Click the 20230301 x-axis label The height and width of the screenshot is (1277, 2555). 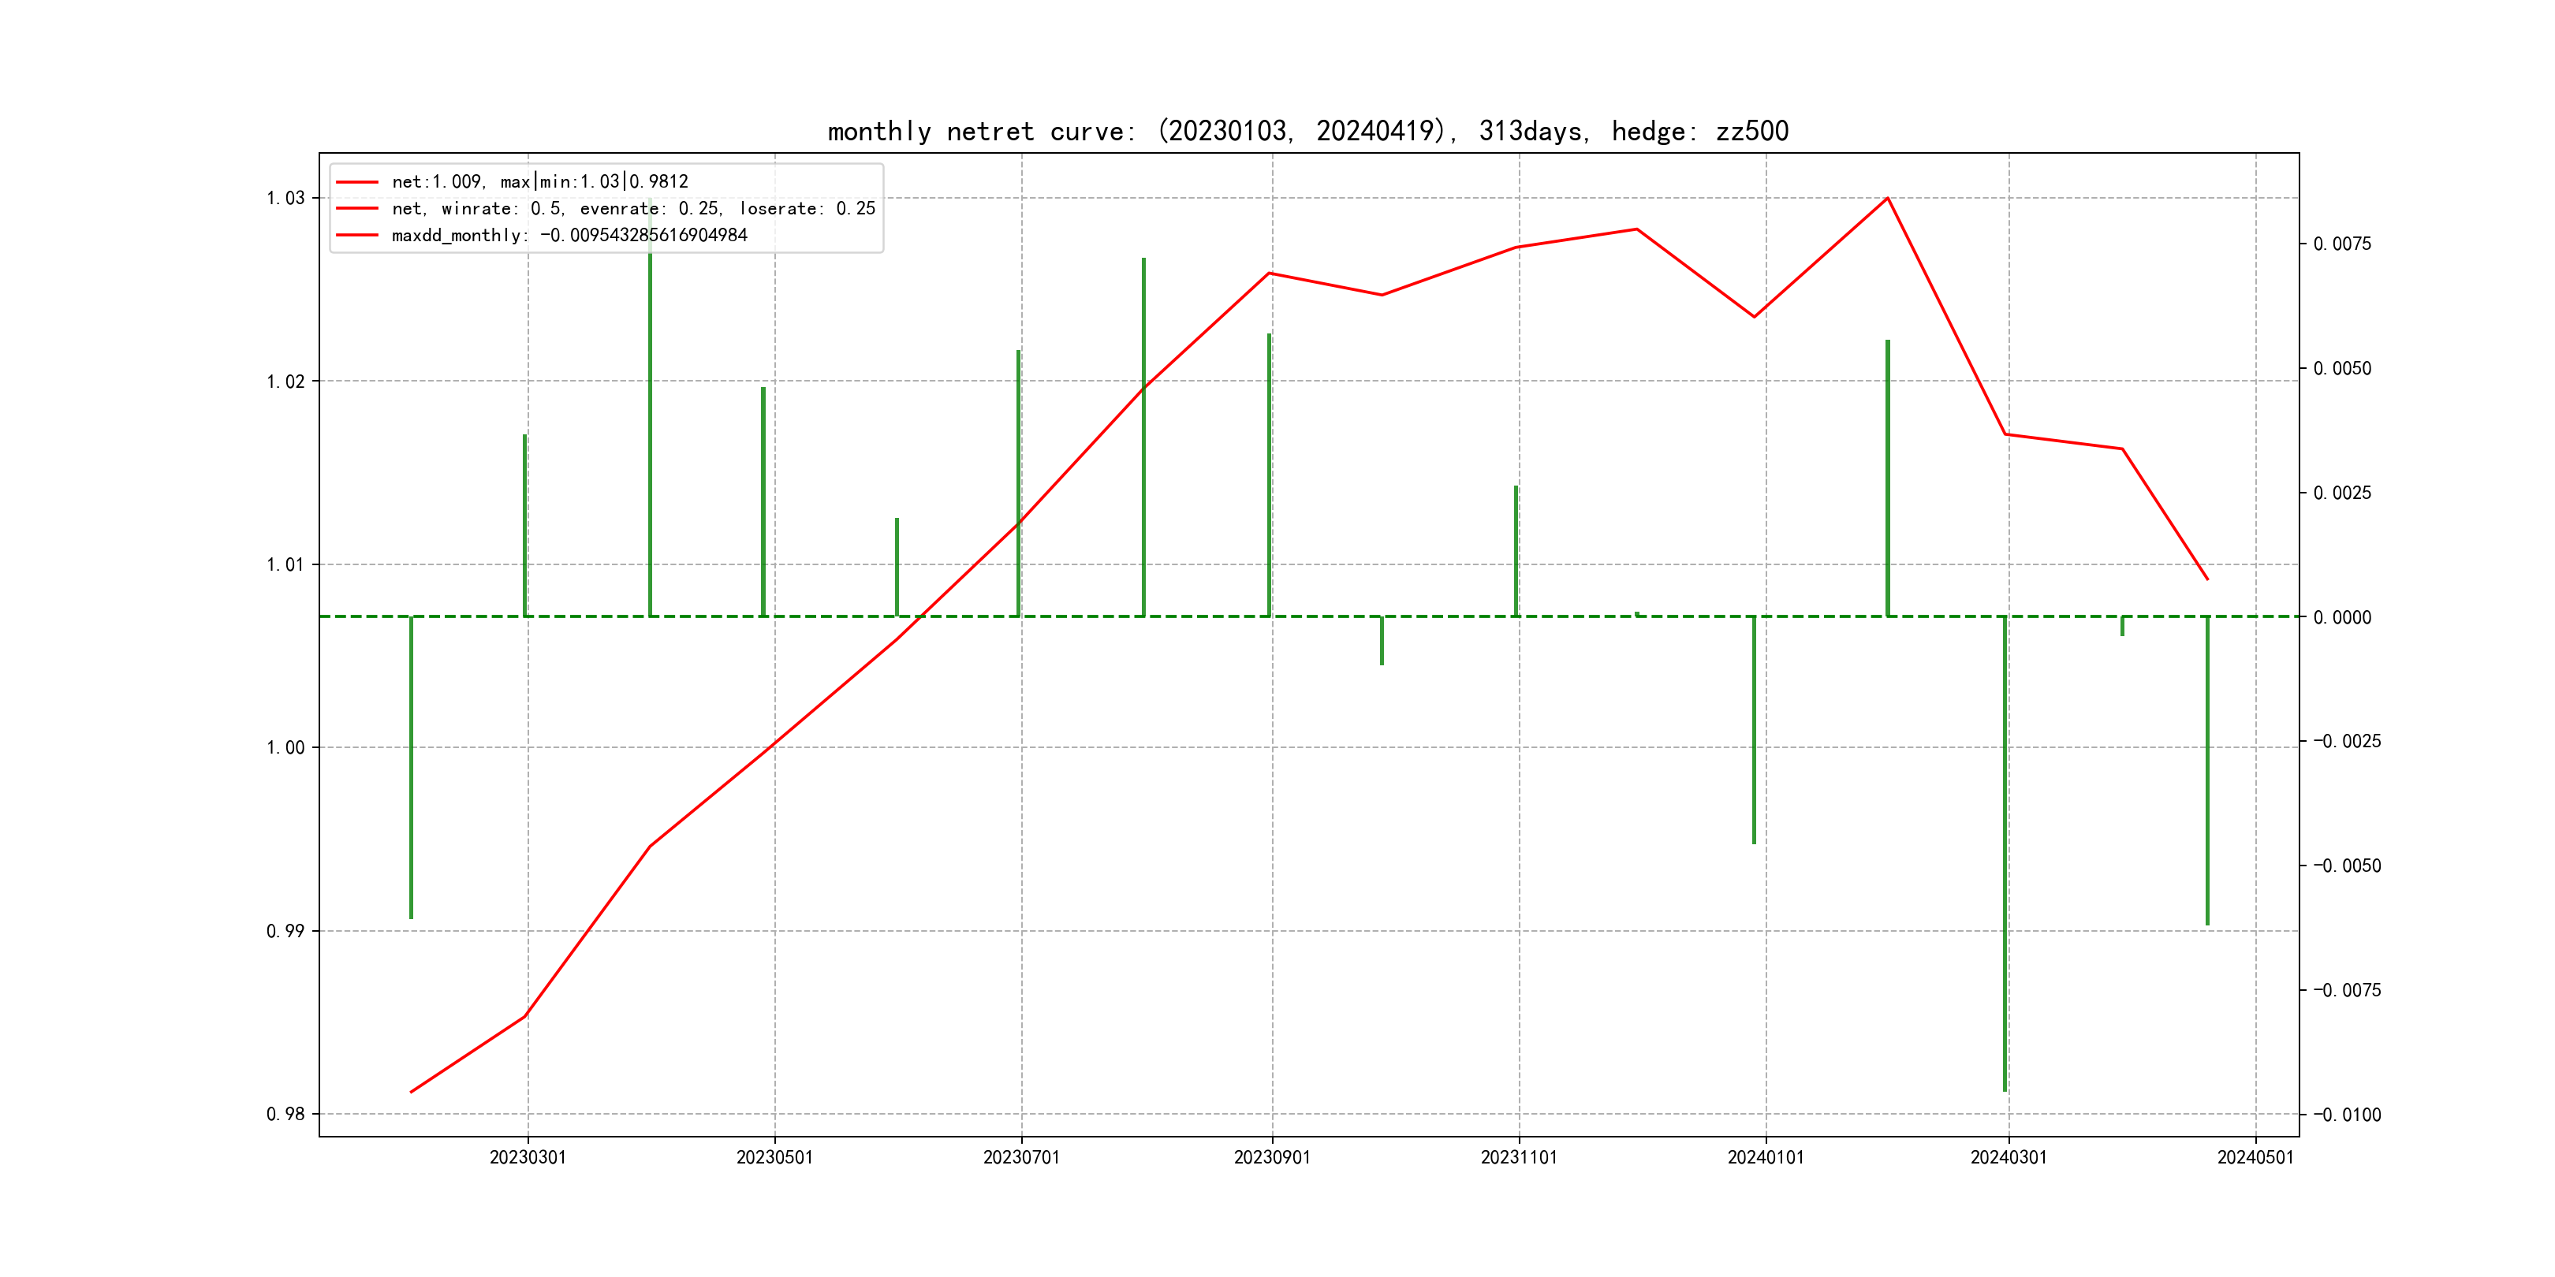tap(528, 1157)
